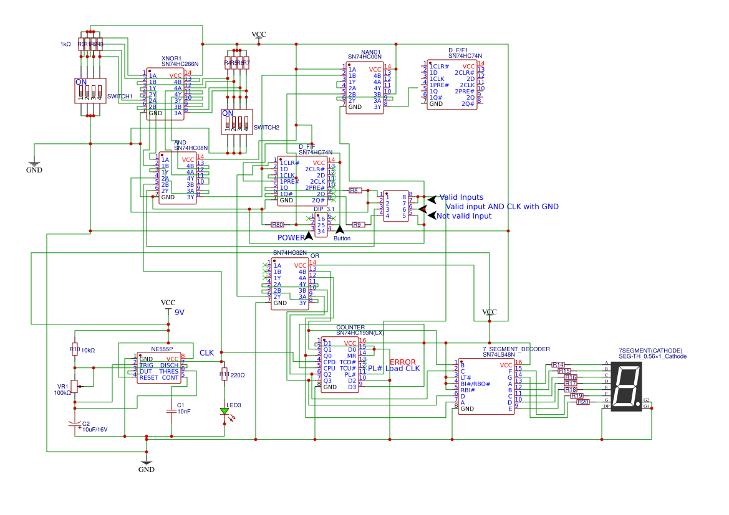Click the R80 resistor
Image resolution: width=729 pixels, height=515 pixels.
278,225
